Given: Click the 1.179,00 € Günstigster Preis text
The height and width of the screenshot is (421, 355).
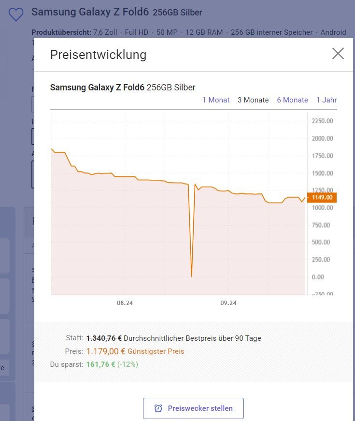Looking at the screenshot, I should click(135, 351).
